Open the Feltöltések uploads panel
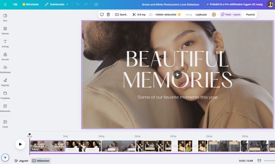275x164 pixels. coord(5,69)
